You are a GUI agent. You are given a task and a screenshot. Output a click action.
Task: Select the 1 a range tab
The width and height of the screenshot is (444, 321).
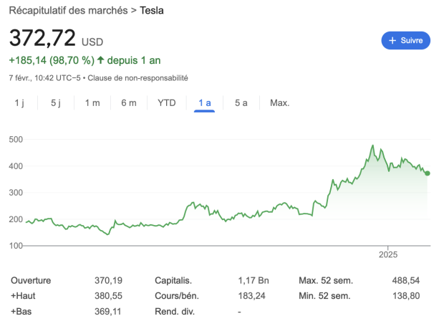point(204,103)
